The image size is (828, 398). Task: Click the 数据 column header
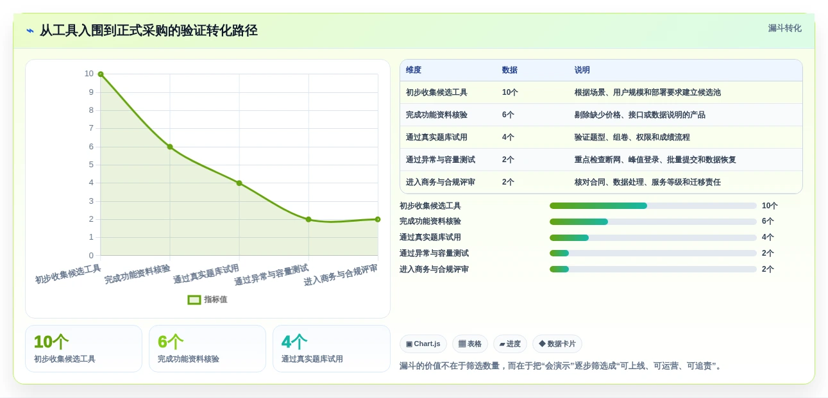pyautogui.click(x=510, y=70)
